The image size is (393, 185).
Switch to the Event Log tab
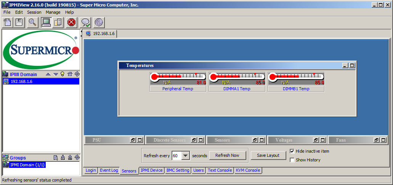point(109,170)
